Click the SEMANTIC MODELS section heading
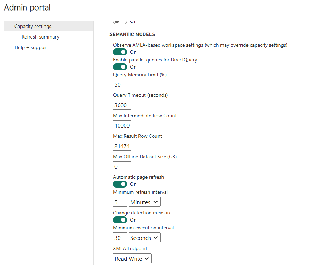This screenshot has height=265, width=309. point(132,34)
